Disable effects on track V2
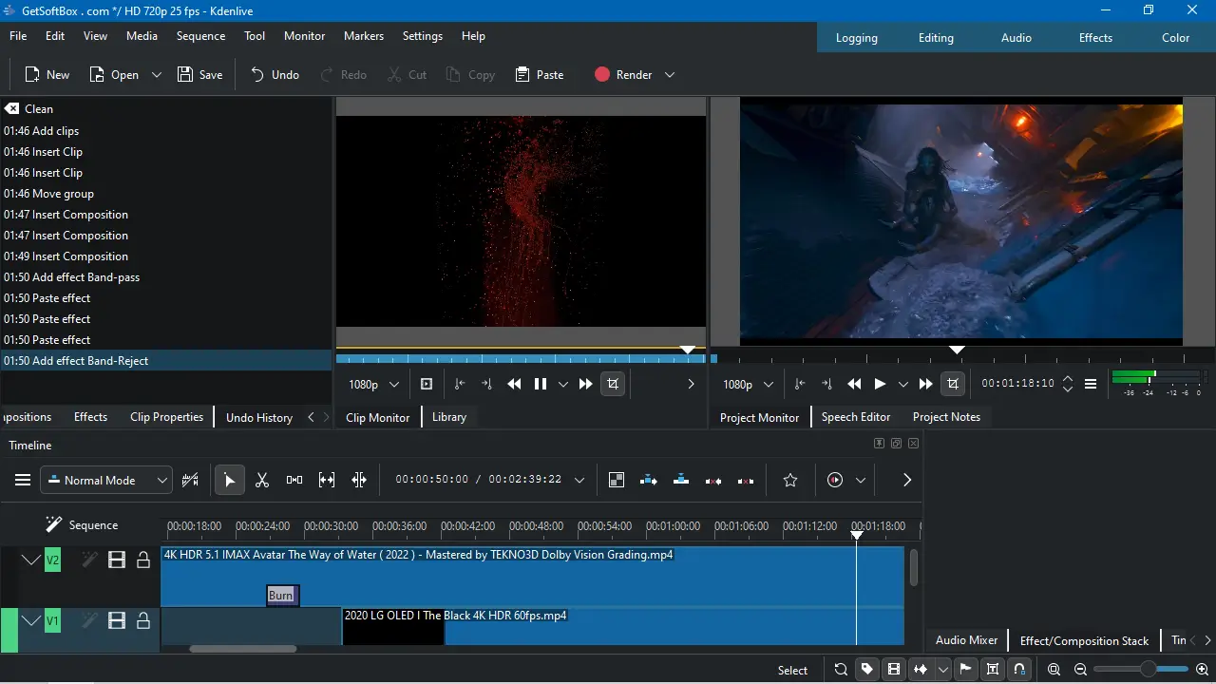1216x684 pixels. pyautogui.click(x=89, y=560)
